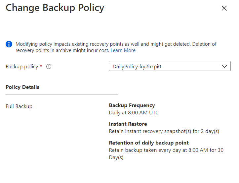This screenshot has height=183, width=239.
Task: Click the Retention of daily backup point heading
Action: point(149,143)
